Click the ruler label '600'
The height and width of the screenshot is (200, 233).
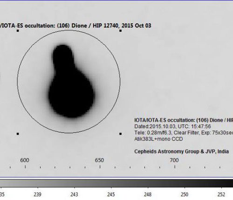tap(25, 160)
